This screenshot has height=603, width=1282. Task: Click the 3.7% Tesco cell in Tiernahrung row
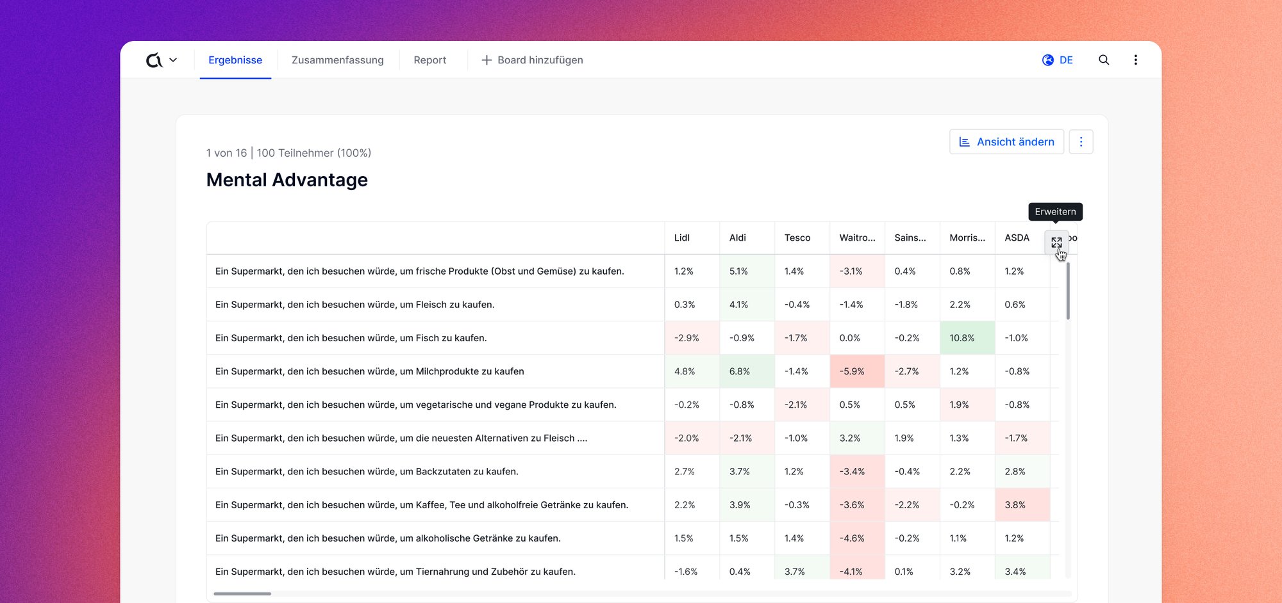[803, 568]
